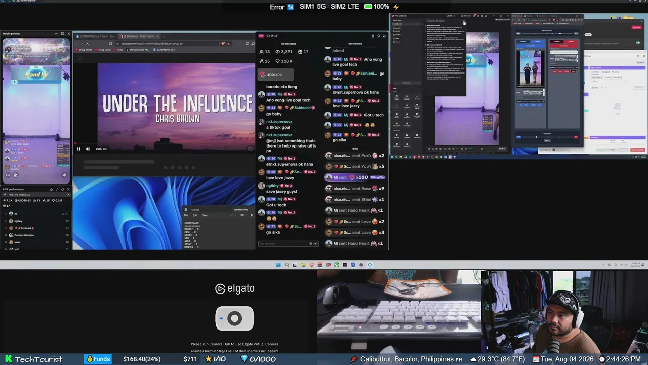Open Notepad View menu
The height and width of the screenshot is (365, 648).
click(205, 215)
